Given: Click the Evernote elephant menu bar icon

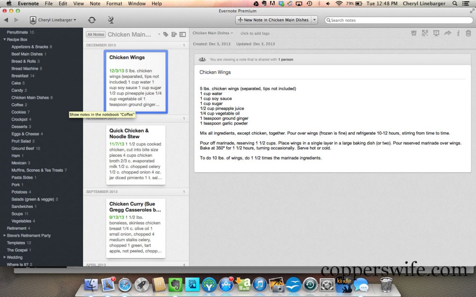Looking at the screenshot, I should (264, 4).
